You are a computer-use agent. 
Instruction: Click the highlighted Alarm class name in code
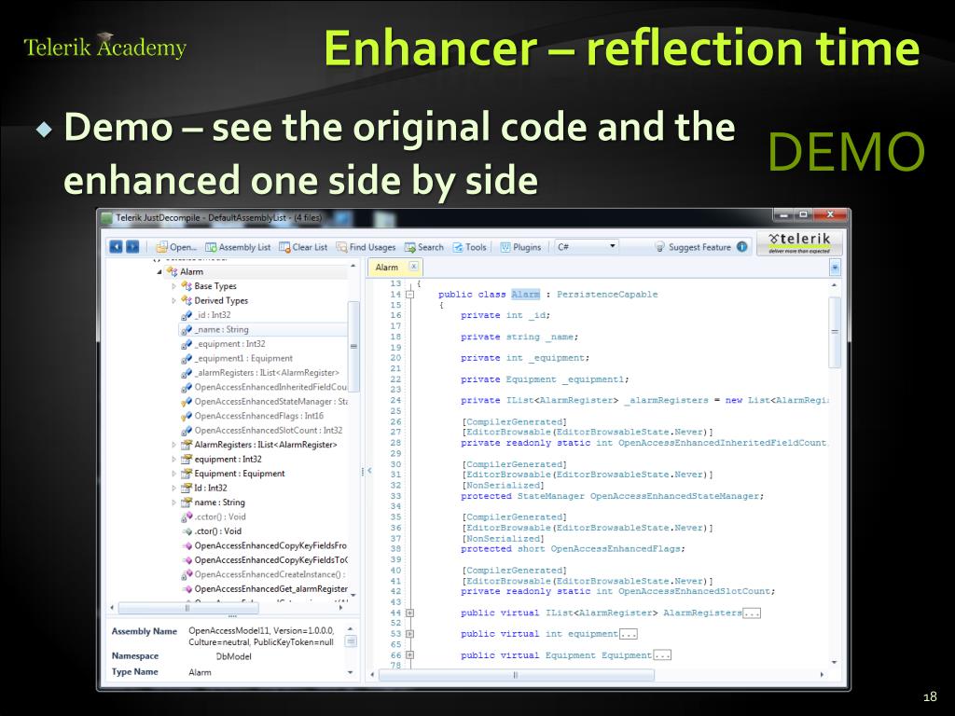526,295
